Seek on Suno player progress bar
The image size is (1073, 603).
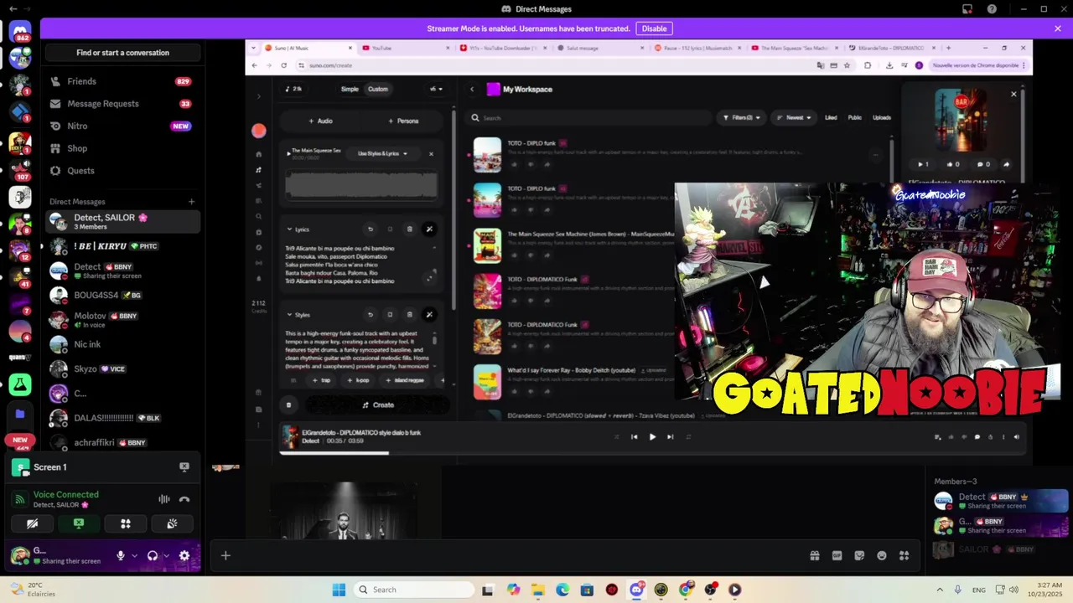click(x=652, y=453)
